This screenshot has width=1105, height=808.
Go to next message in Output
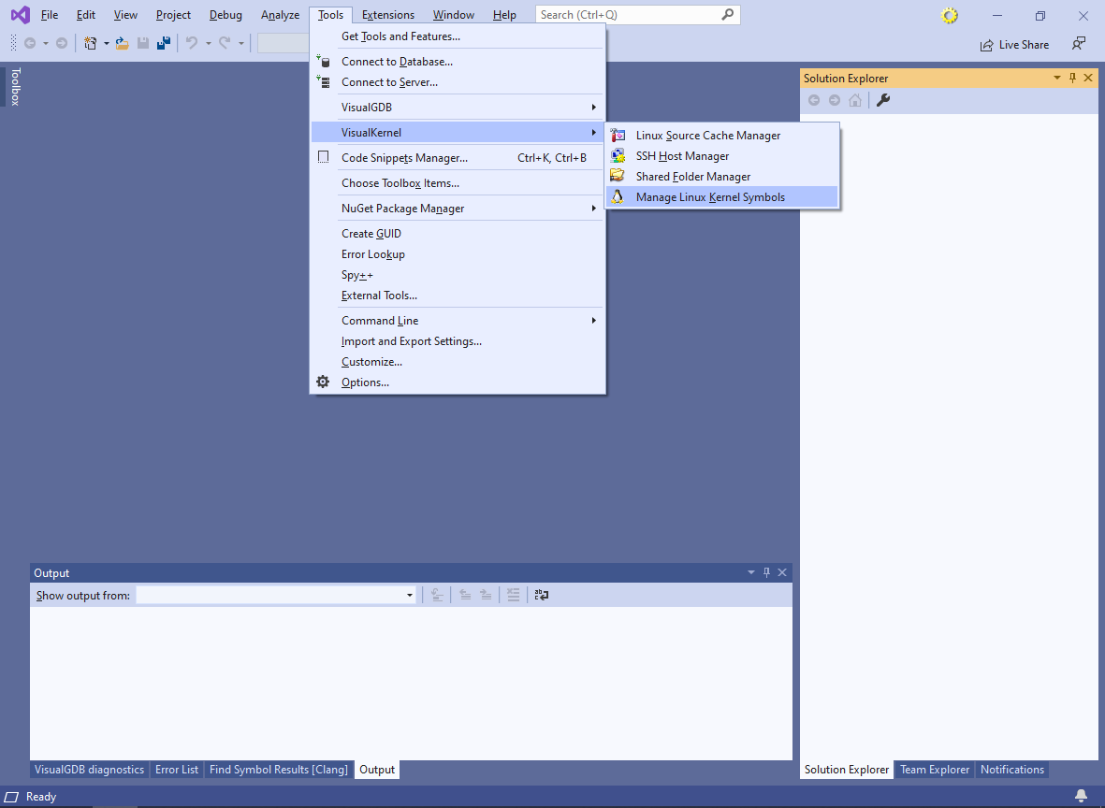coord(486,596)
